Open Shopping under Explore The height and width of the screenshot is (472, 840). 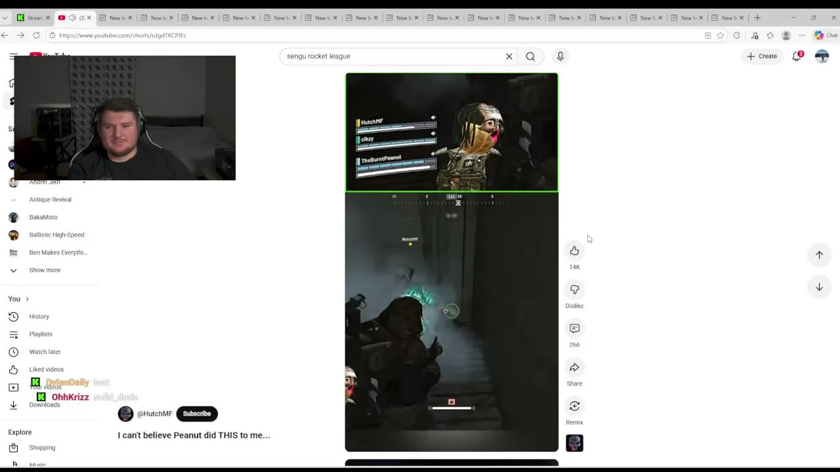click(x=42, y=448)
